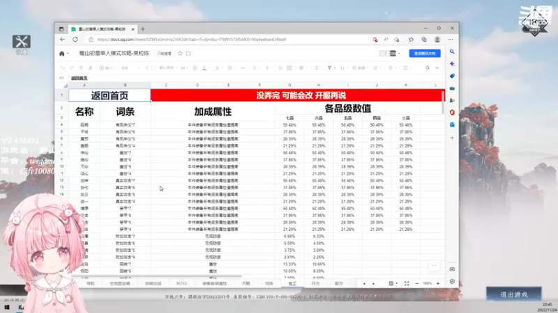Open the filter funnel dropdown
This screenshot has width=558, height=313.
(x=331, y=67)
